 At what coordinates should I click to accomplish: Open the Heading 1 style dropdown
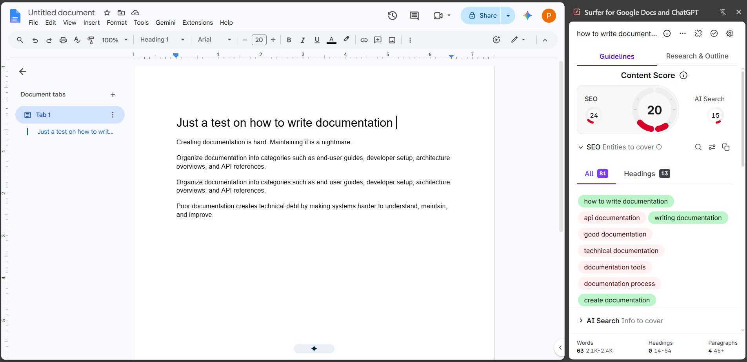162,40
